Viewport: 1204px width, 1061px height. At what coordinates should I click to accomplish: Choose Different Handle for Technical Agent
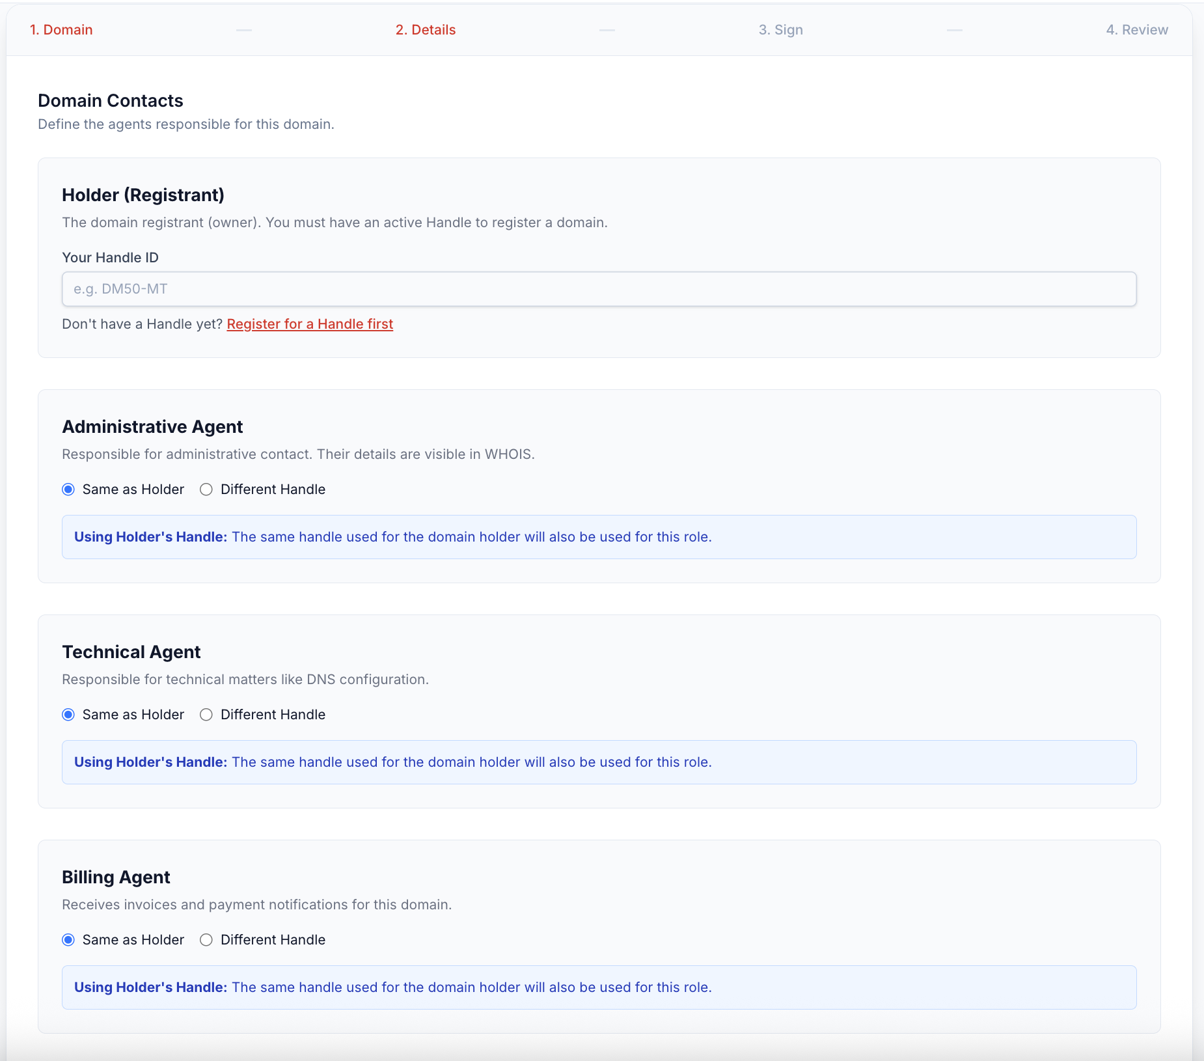pyautogui.click(x=206, y=715)
